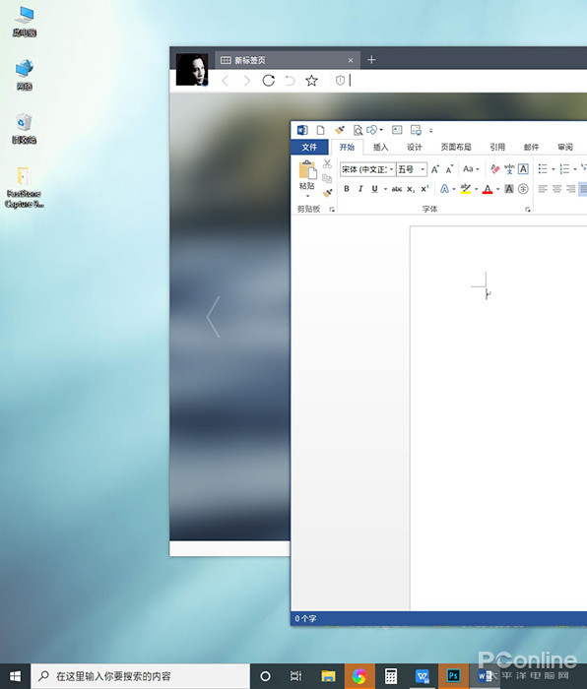This screenshot has width=587, height=689.
Task: Toggle strikethrough abc formatting
Action: coord(397,189)
